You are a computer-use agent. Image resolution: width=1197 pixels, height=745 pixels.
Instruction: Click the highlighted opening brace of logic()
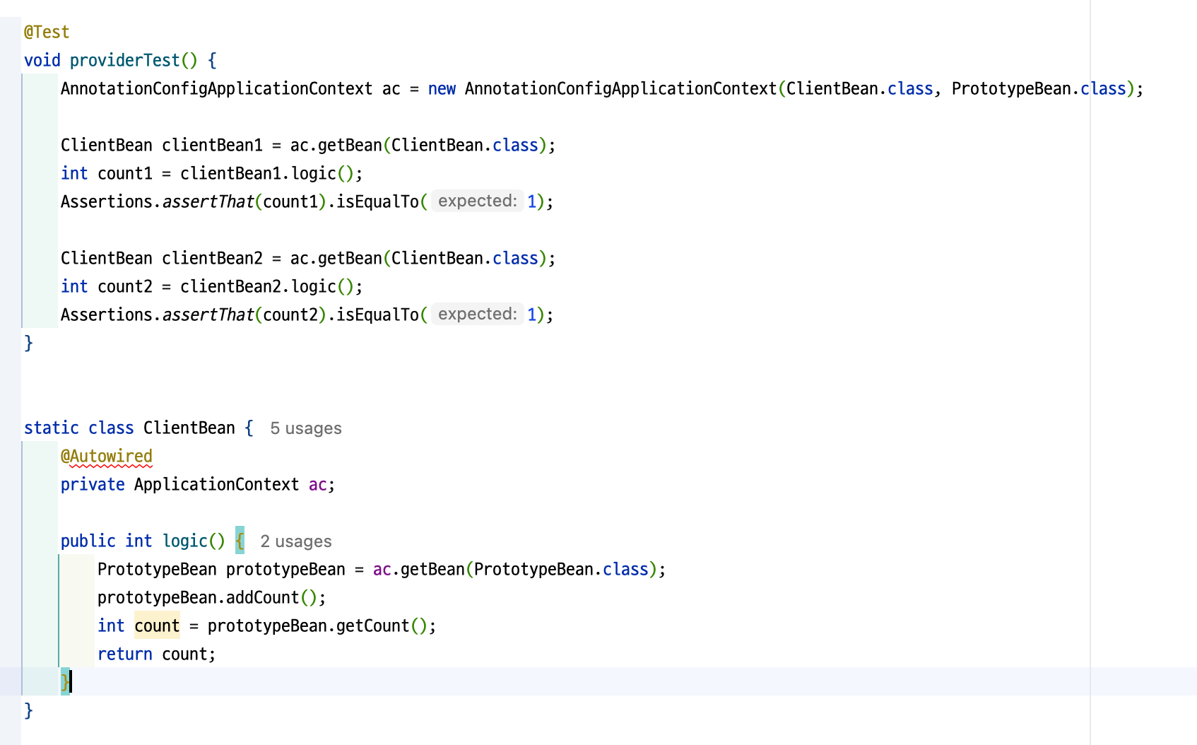pos(240,541)
